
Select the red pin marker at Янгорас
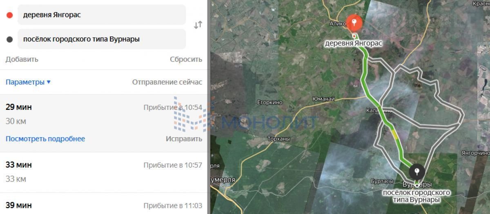tap(354, 23)
